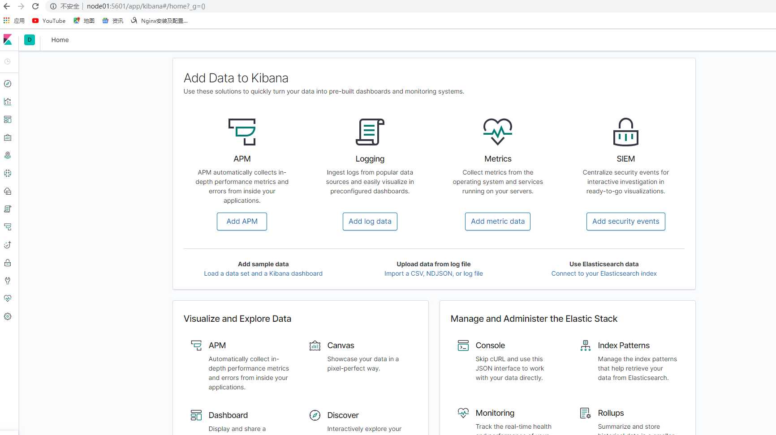Click the Discover compass icon in Visualize section
The height and width of the screenshot is (435, 776).
[315, 415]
